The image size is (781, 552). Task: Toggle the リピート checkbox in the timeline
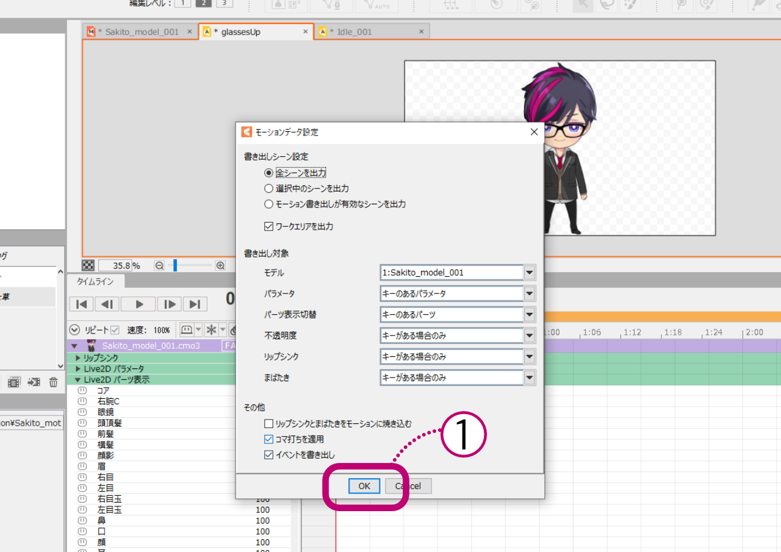point(115,330)
